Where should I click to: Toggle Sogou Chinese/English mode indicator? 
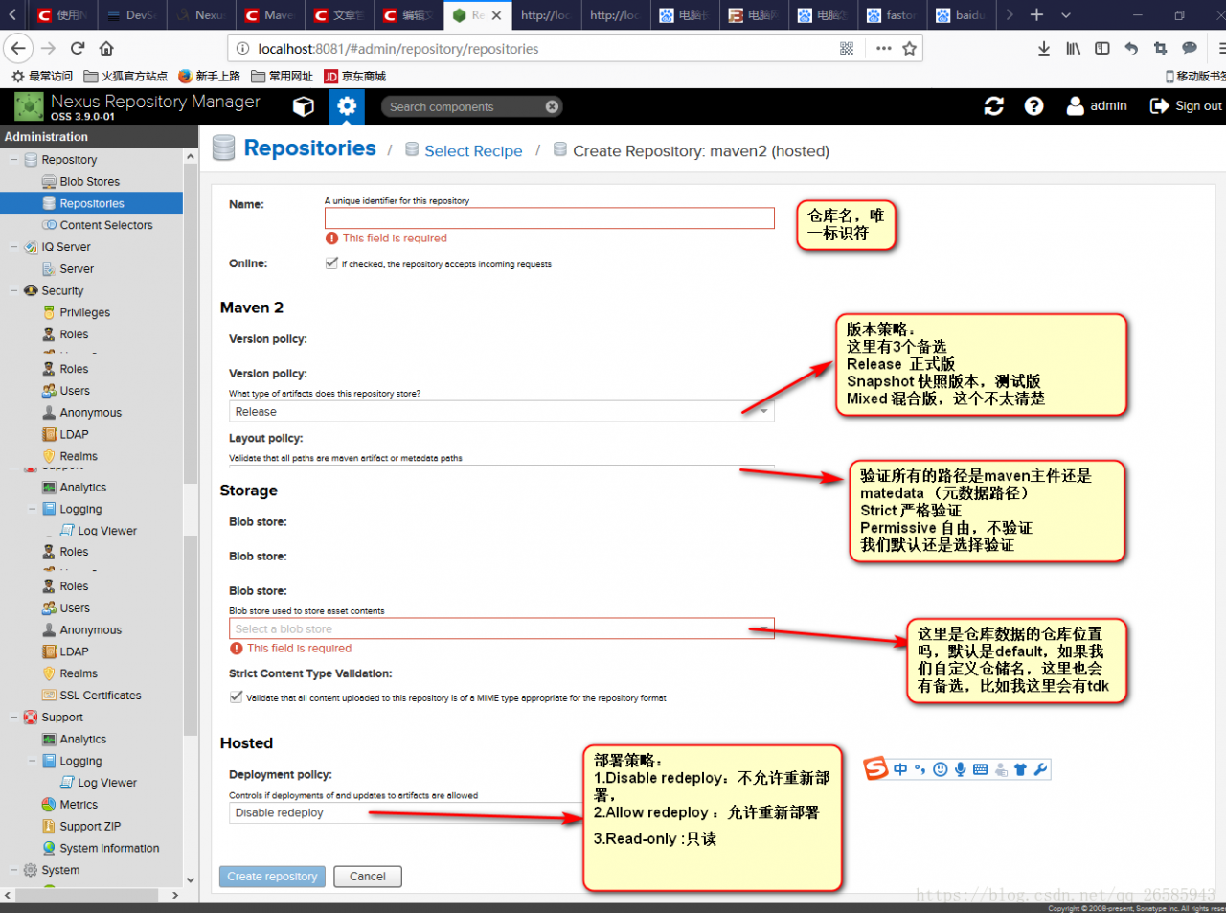coord(900,769)
